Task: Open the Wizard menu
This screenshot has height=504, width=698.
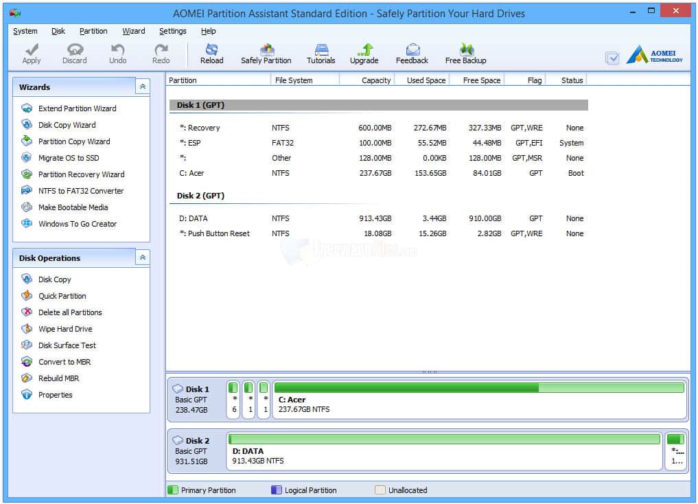Action: point(133,31)
